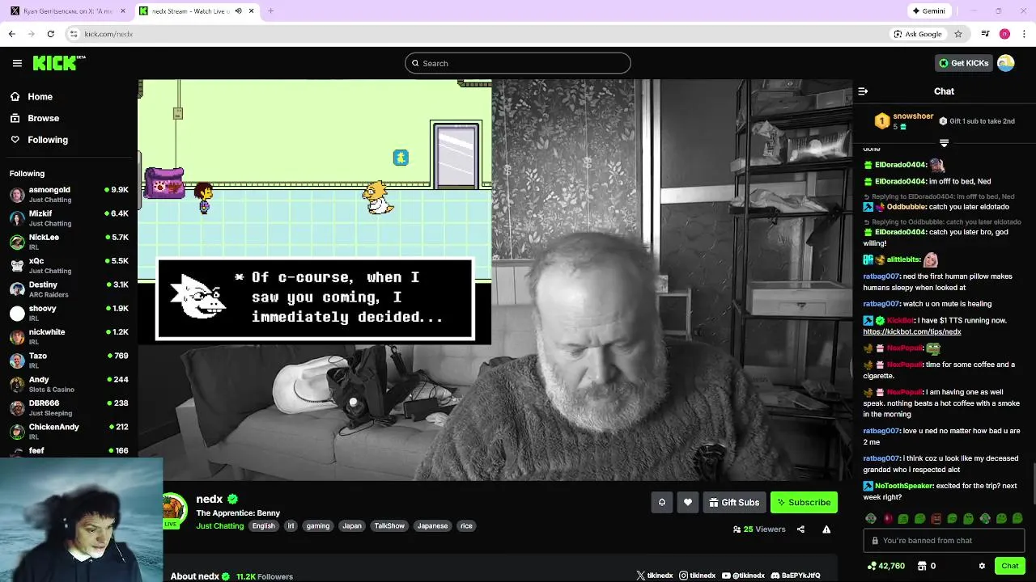Open DBR666 channel in Following list

[69, 407]
